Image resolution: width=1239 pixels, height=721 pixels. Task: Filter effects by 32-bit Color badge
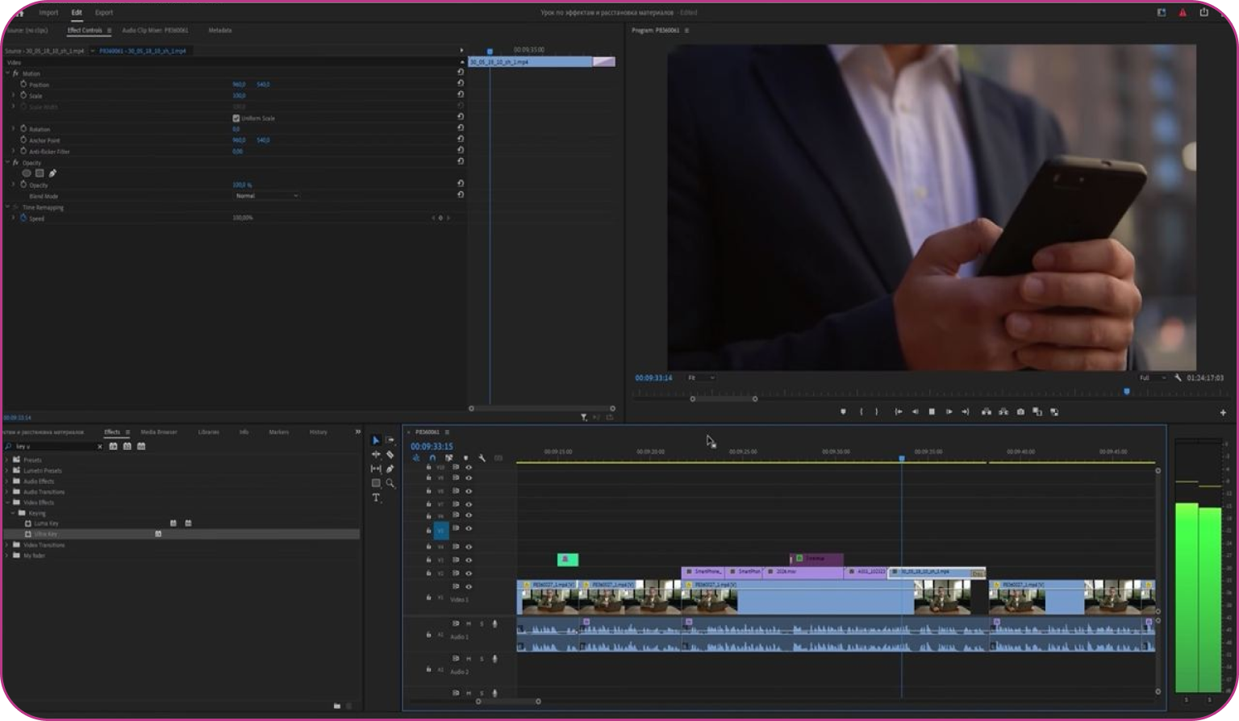[127, 446]
